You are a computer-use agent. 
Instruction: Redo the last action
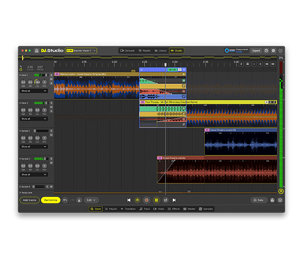pyautogui.click(x=72, y=200)
